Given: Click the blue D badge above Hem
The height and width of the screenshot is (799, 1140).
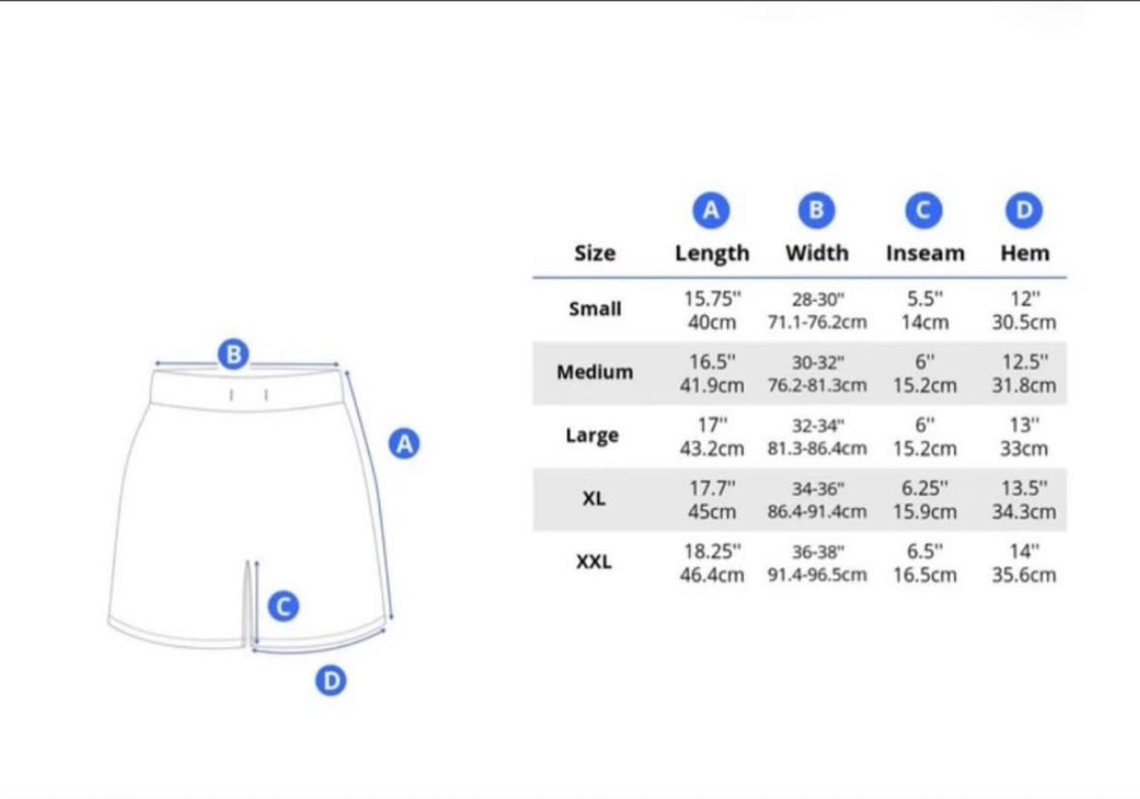Looking at the screenshot, I should click(x=1024, y=211).
